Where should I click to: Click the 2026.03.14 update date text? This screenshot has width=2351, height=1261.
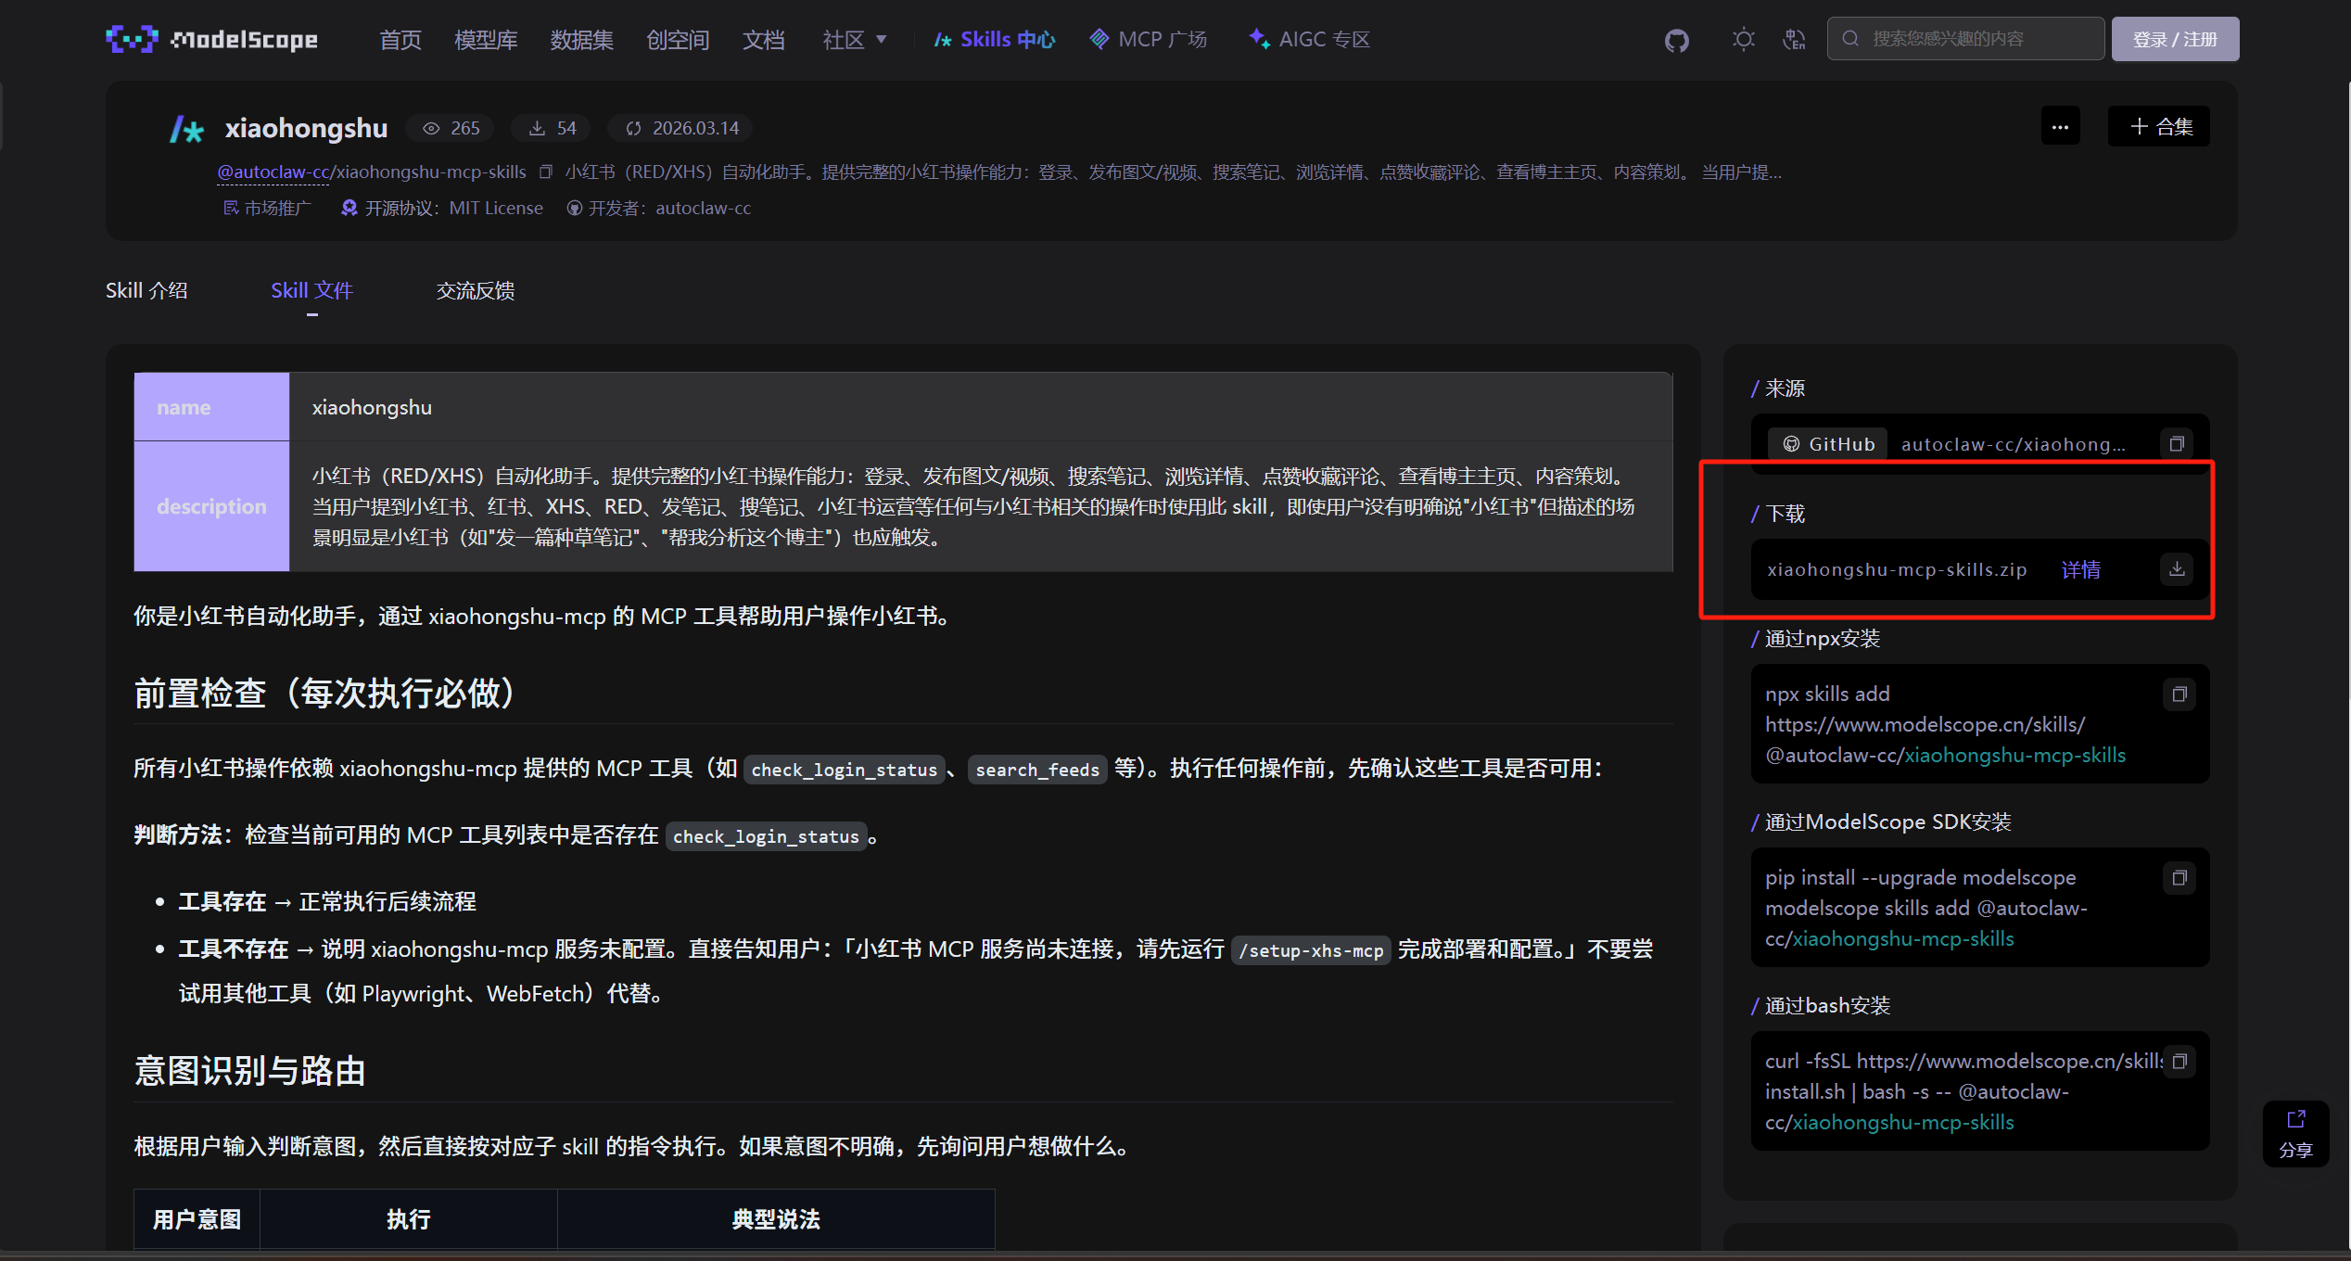696,128
